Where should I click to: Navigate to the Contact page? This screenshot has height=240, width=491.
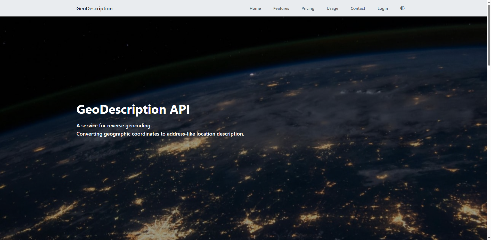358,8
